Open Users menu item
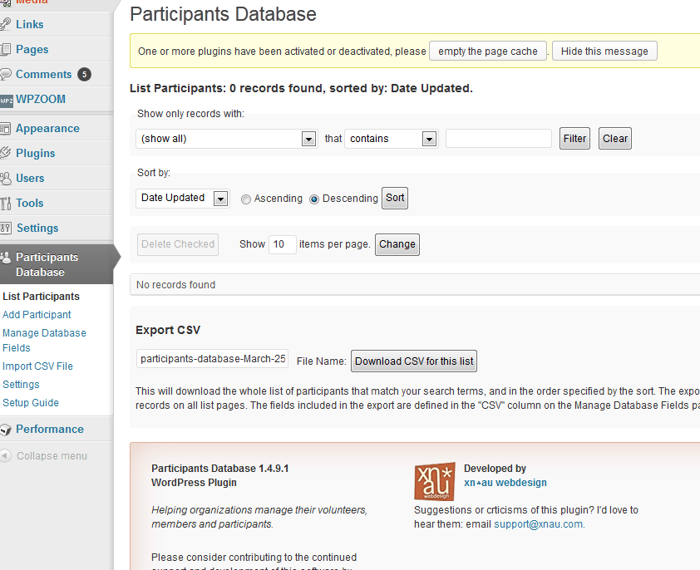 pyautogui.click(x=30, y=179)
